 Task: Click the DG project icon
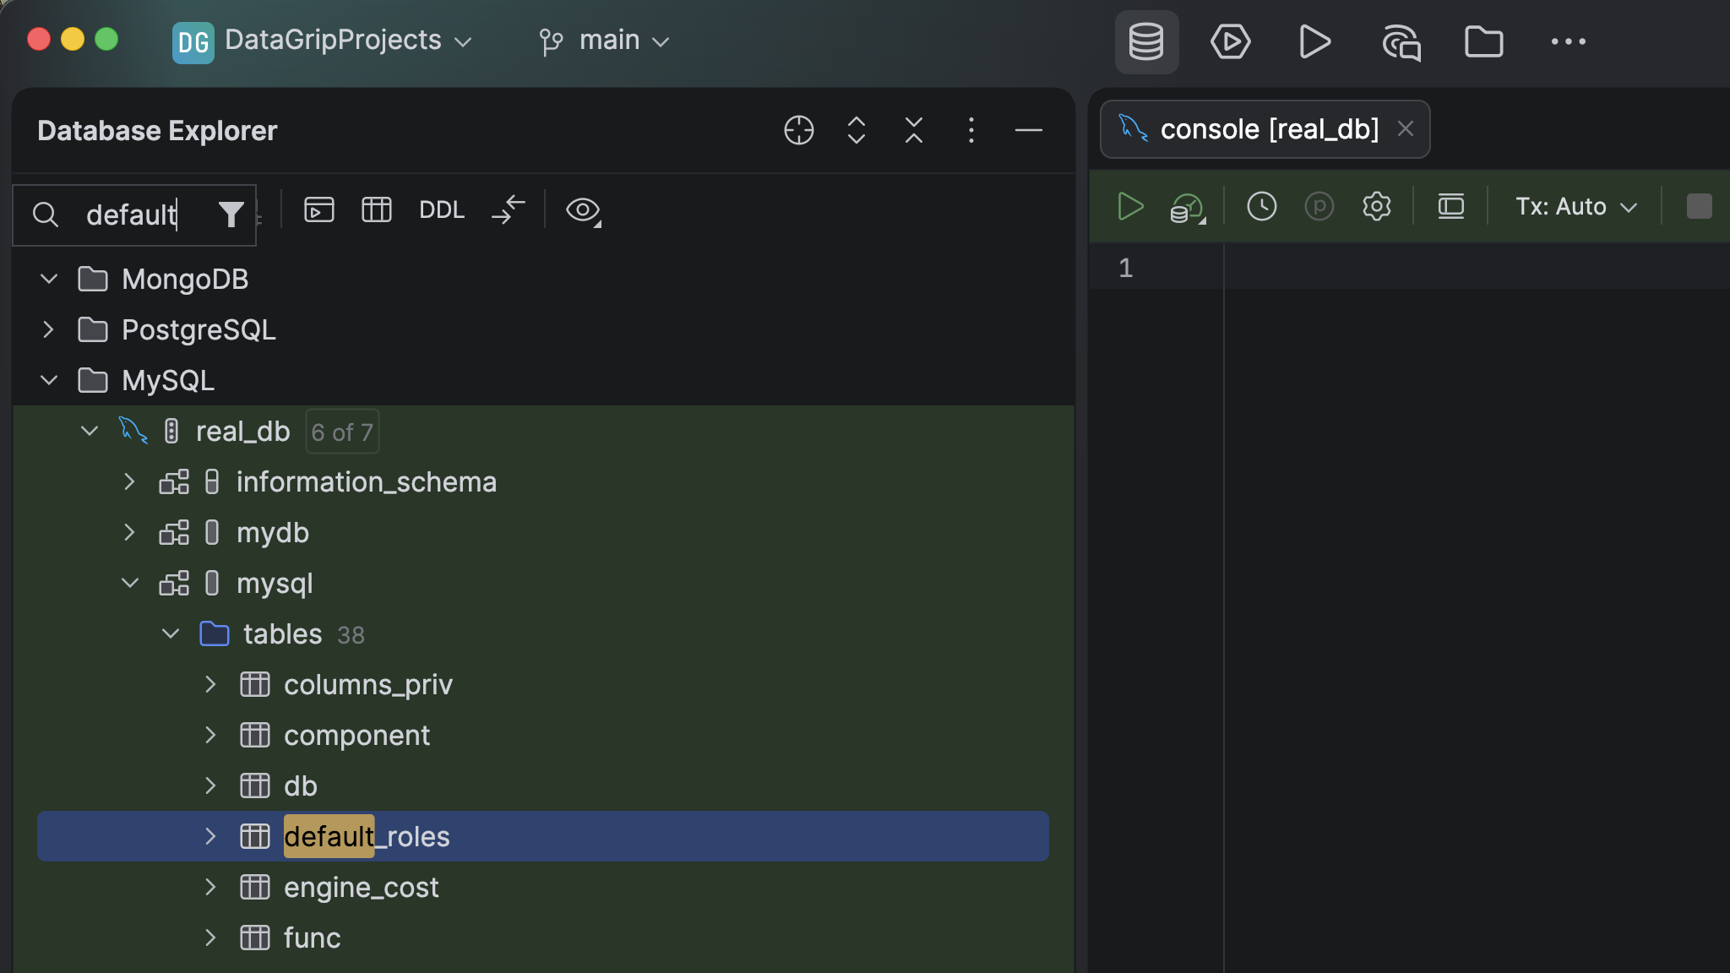click(193, 41)
